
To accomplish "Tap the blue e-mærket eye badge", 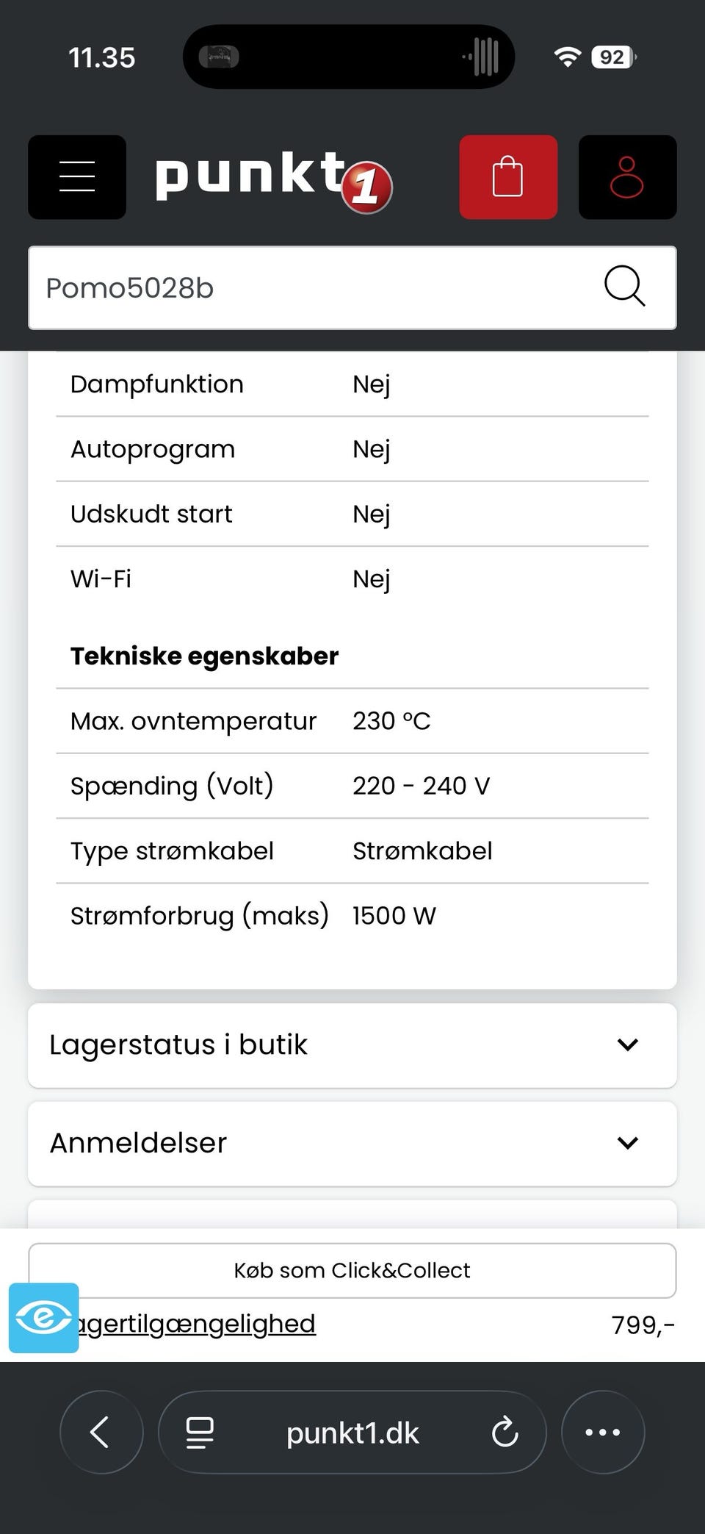I will coord(44,1317).
